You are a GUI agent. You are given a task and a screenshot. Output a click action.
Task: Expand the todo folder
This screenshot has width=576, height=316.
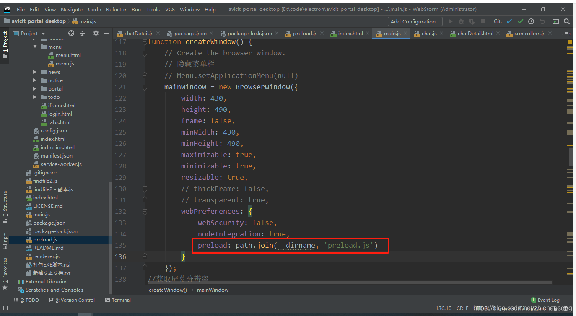[35, 97]
